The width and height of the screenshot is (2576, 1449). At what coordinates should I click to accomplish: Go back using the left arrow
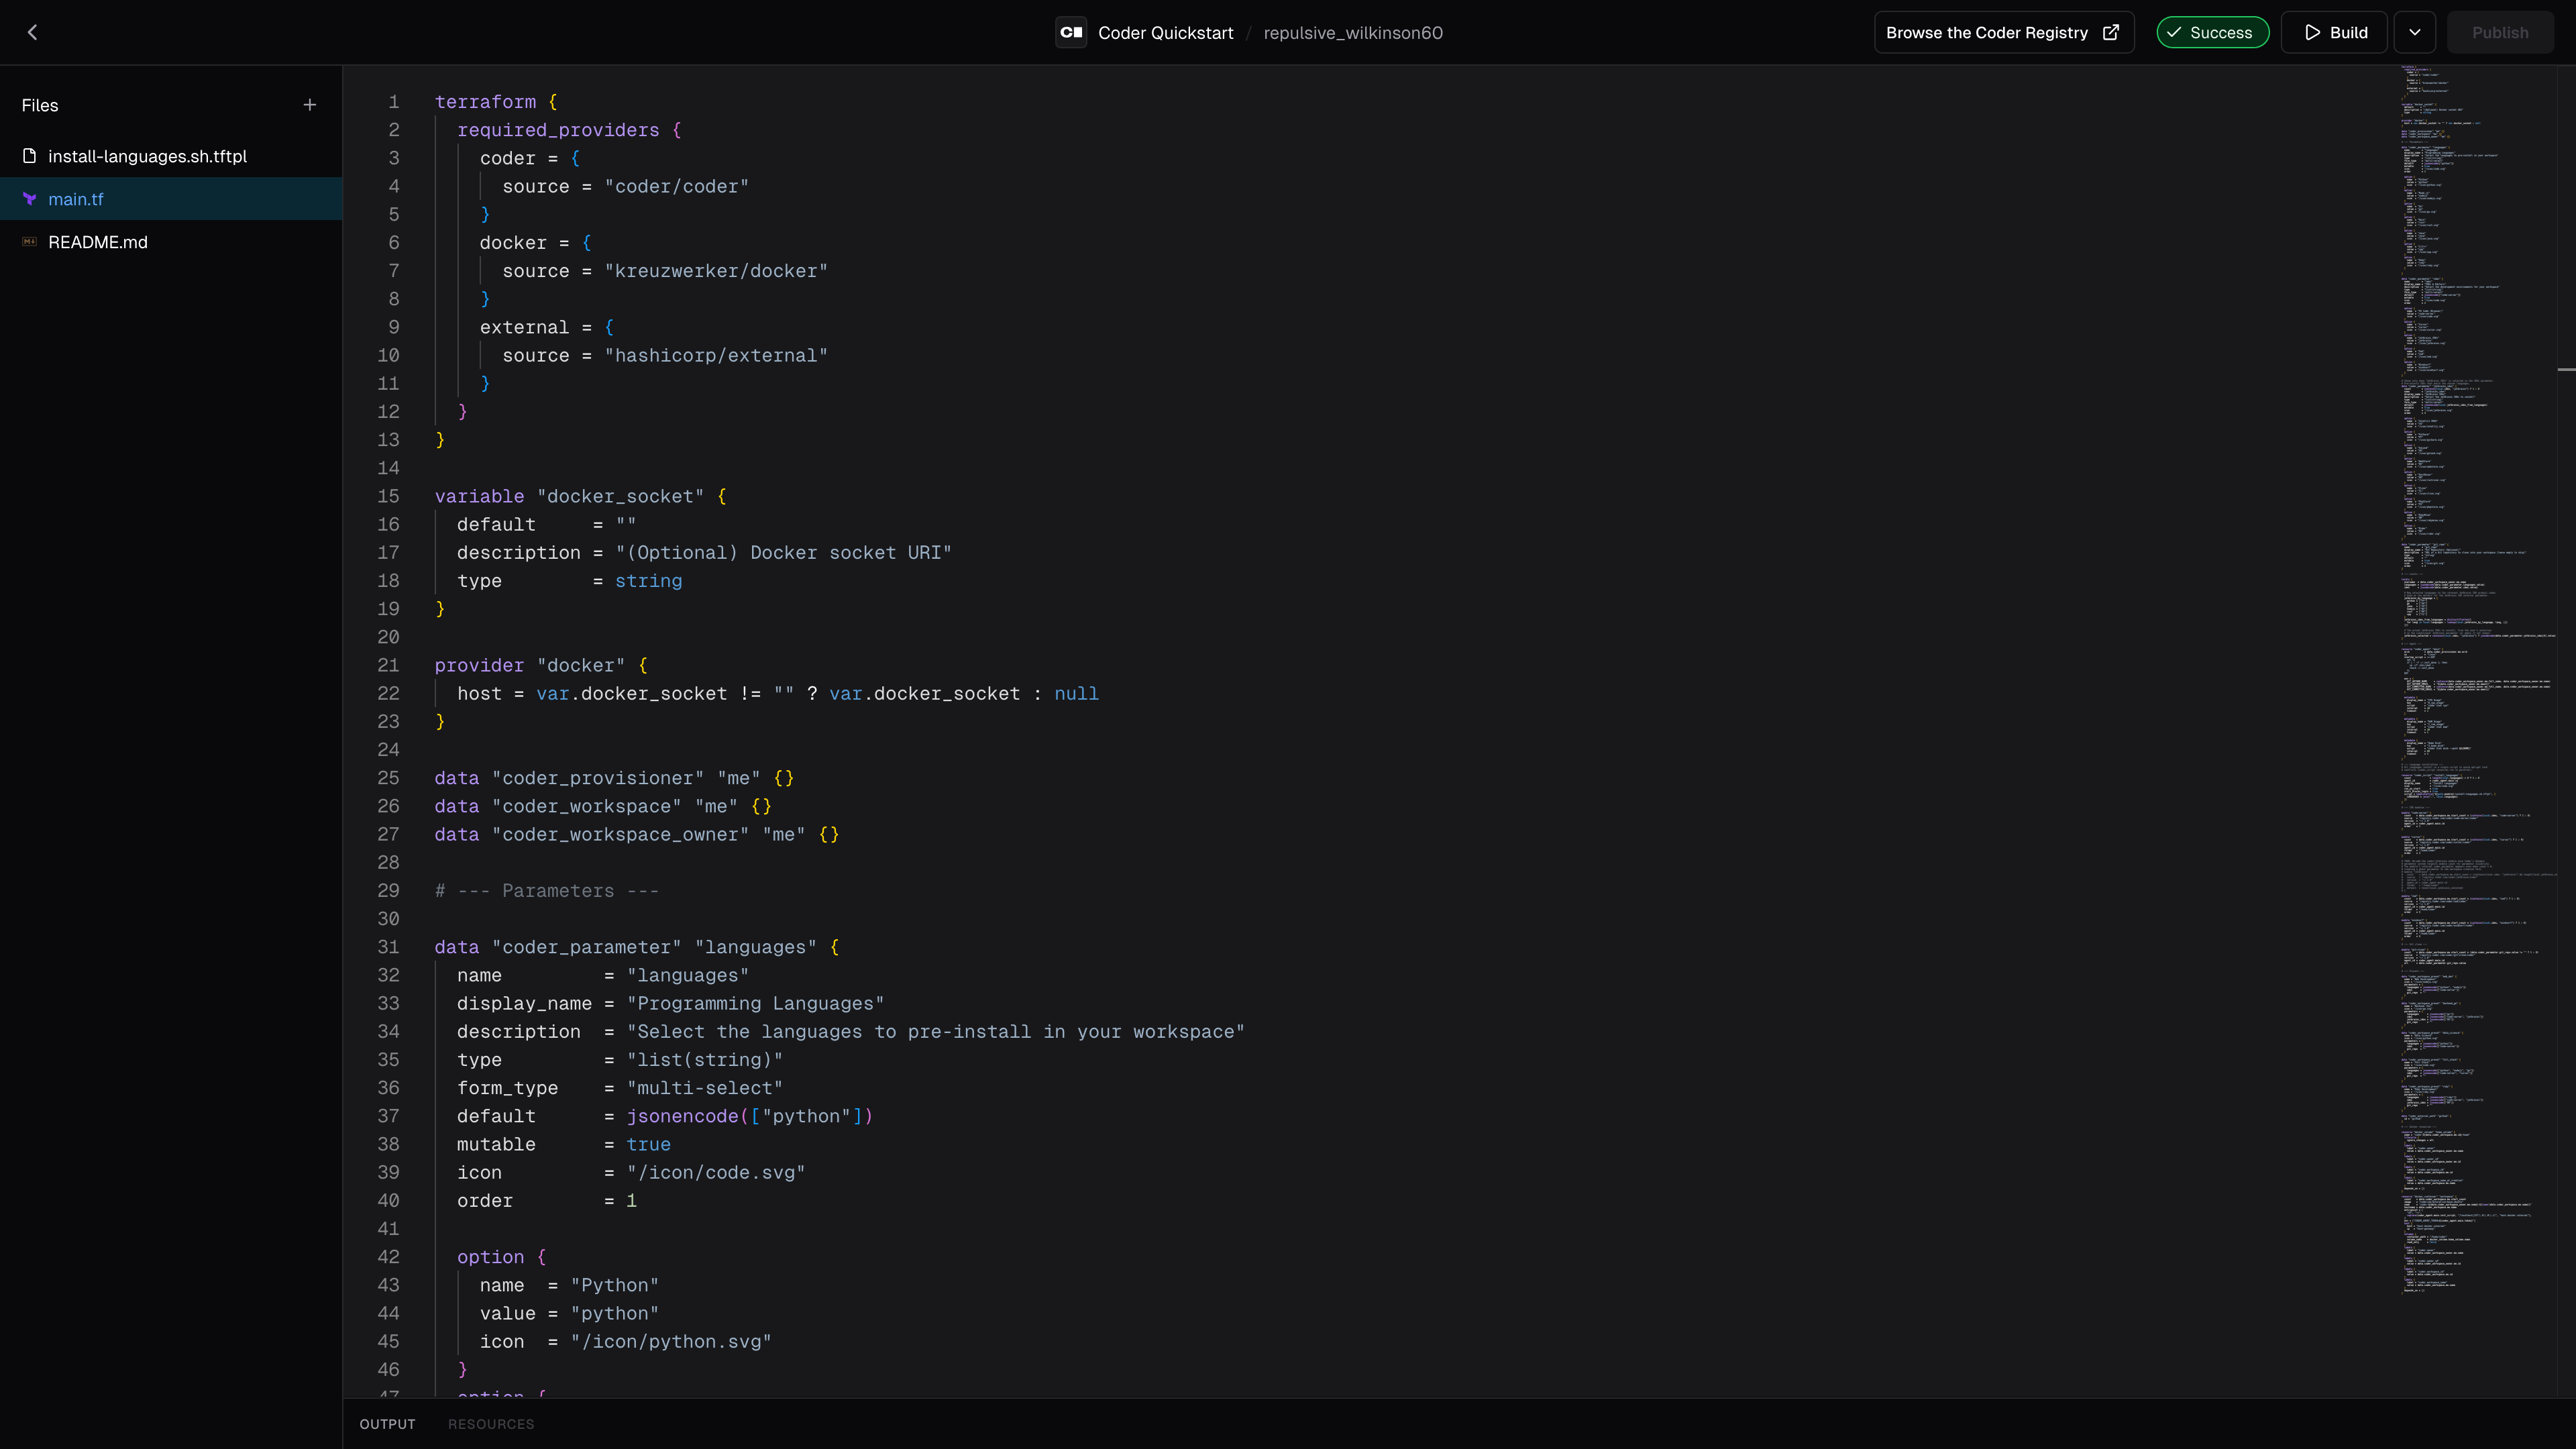tap(32, 32)
